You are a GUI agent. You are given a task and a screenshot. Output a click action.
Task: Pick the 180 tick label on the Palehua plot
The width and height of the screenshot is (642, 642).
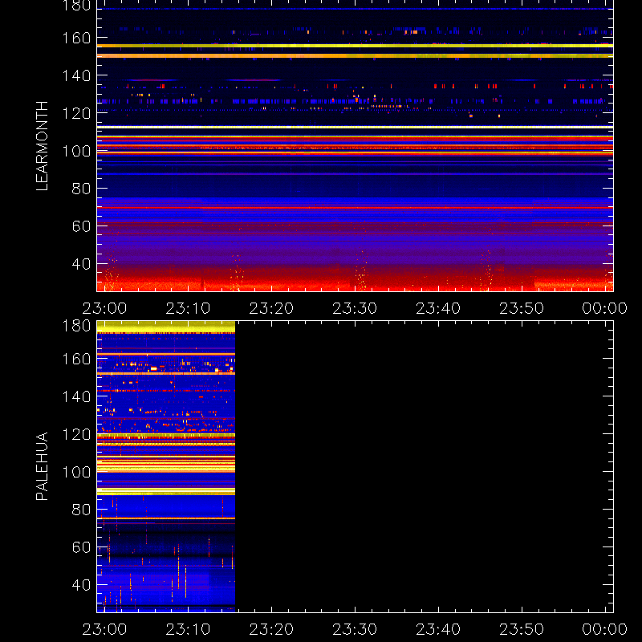coord(76,326)
